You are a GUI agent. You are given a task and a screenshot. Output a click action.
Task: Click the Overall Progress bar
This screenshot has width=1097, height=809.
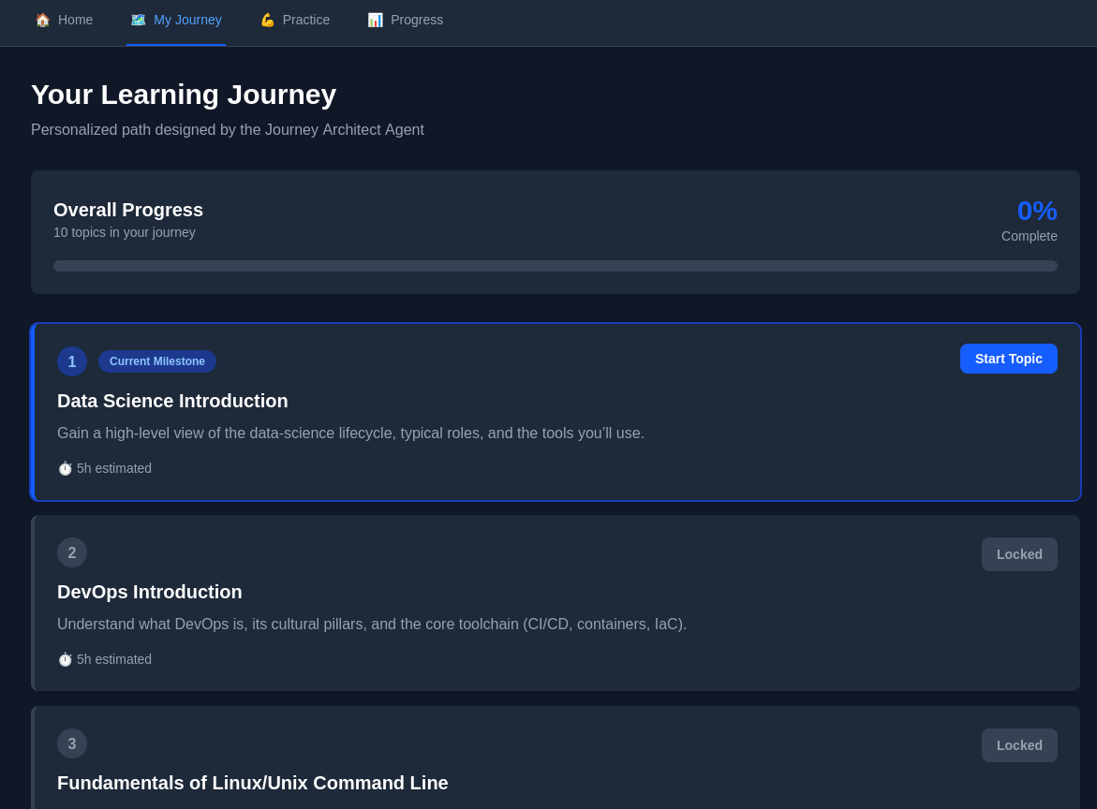(x=556, y=266)
